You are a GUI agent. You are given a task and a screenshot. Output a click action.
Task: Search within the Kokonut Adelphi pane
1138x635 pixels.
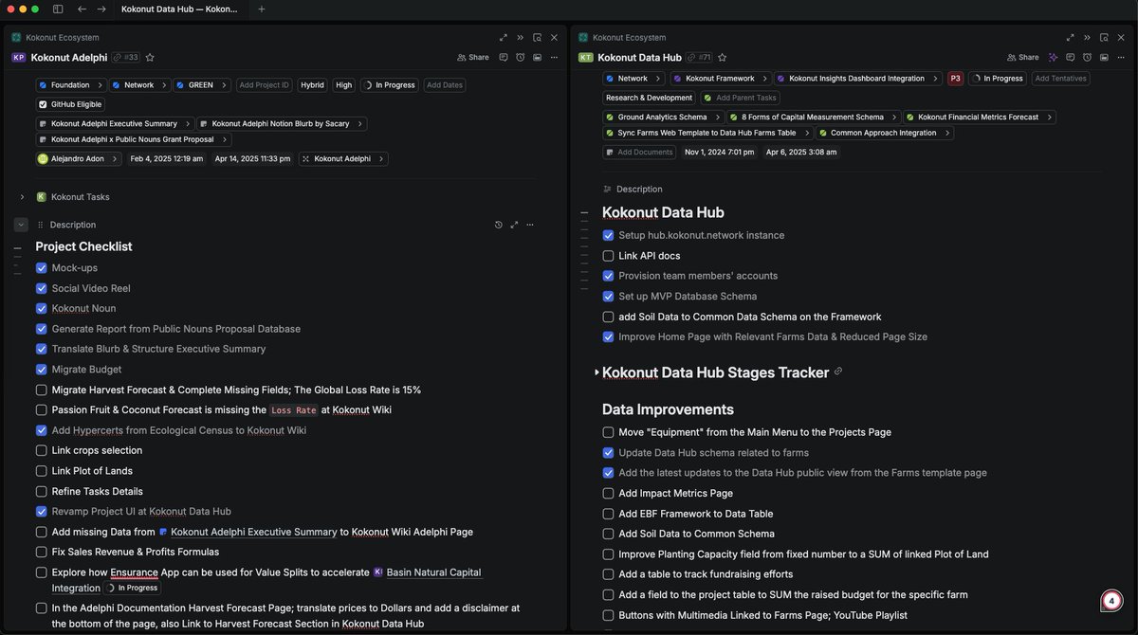pos(537,37)
